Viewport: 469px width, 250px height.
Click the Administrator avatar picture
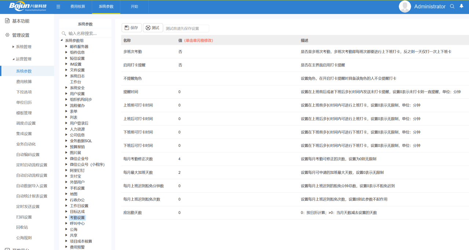tap(405, 6)
